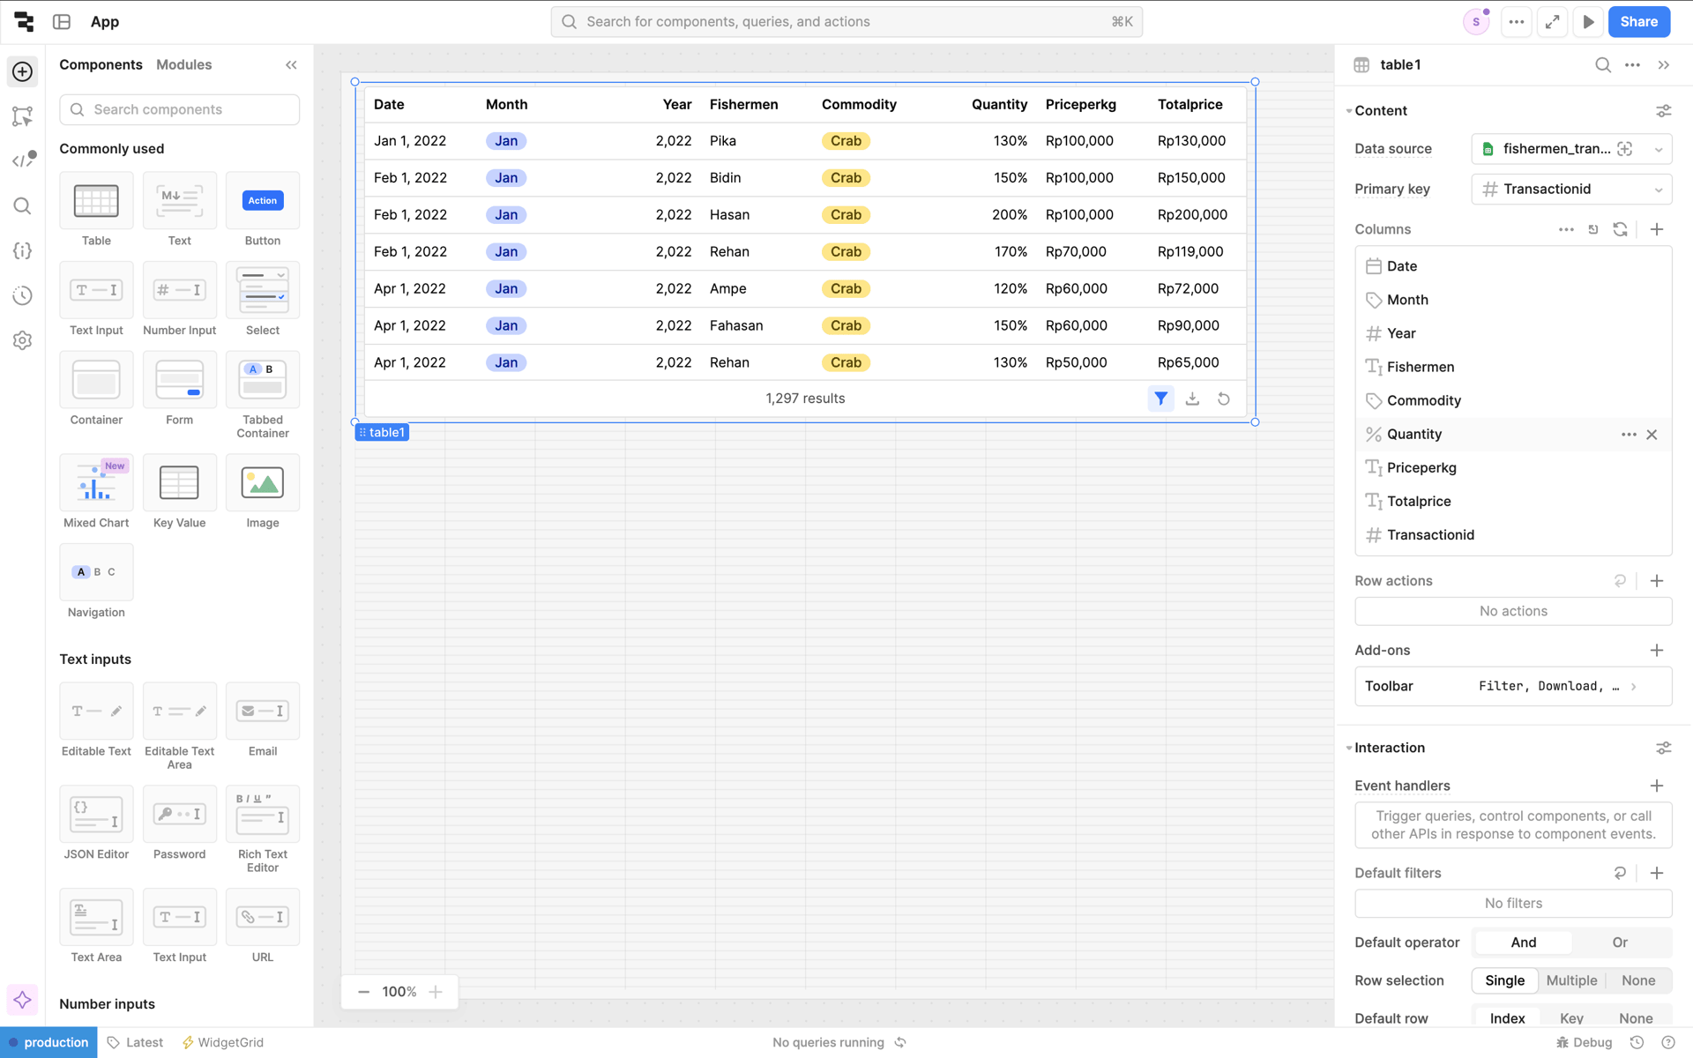Select the Fishermen column in list
The image size is (1693, 1058).
coord(1513,367)
